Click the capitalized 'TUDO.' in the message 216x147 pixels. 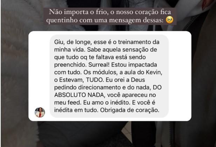tap(95, 80)
